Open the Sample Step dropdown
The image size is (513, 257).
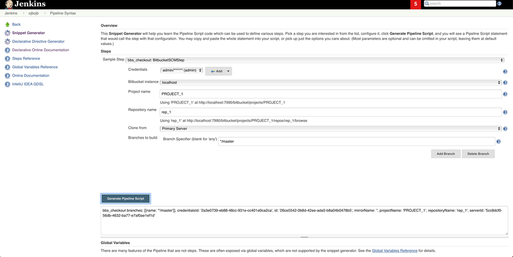click(315, 60)
